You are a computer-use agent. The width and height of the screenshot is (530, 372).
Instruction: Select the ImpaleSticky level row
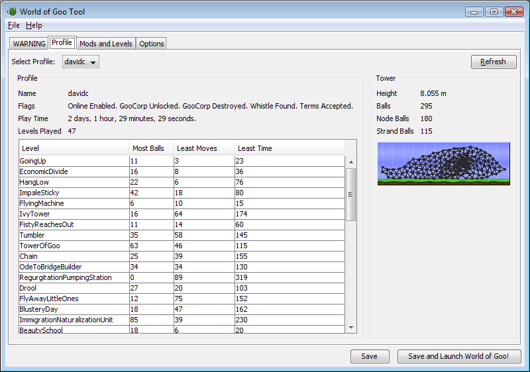click(182, 193)
